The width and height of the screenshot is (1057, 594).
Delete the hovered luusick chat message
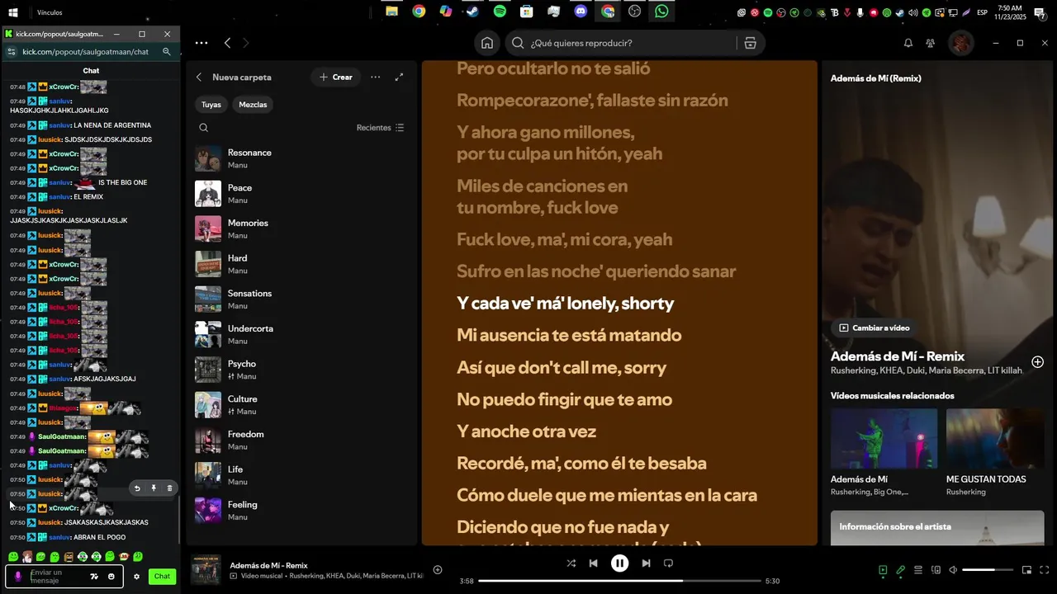pos(170,488)
